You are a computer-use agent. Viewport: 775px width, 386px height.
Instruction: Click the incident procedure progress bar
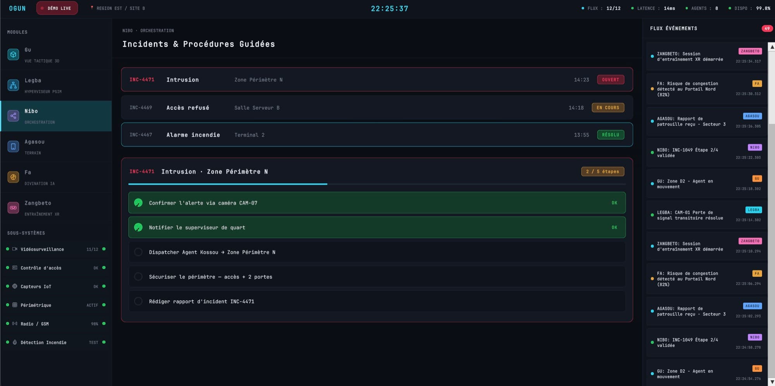[x=377, y=184]
